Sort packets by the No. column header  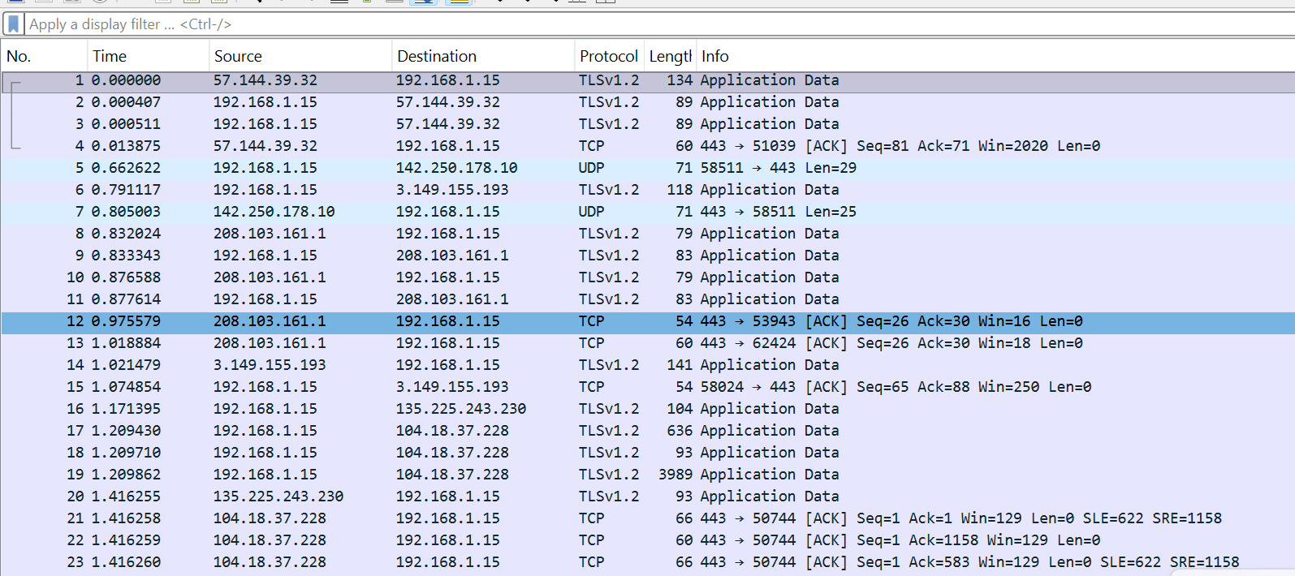click(x=44, y=56)
